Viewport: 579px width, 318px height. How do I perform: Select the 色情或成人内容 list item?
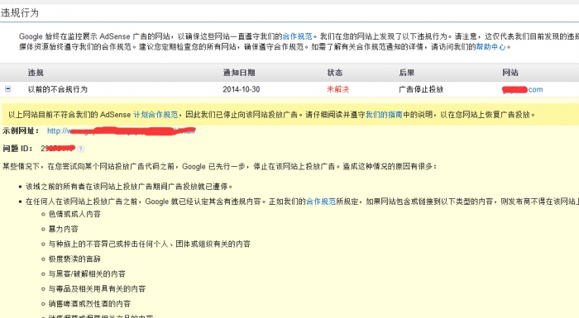pyautogui.click(x=74, y=214)
